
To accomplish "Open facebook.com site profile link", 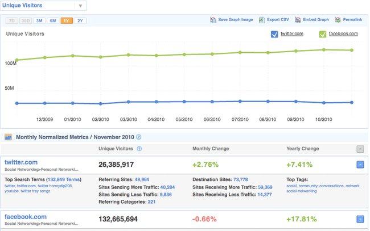I will [26, 217].
